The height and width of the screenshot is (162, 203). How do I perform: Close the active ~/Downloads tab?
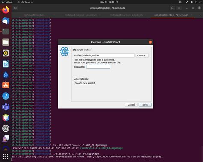click(x=191, y=15)
